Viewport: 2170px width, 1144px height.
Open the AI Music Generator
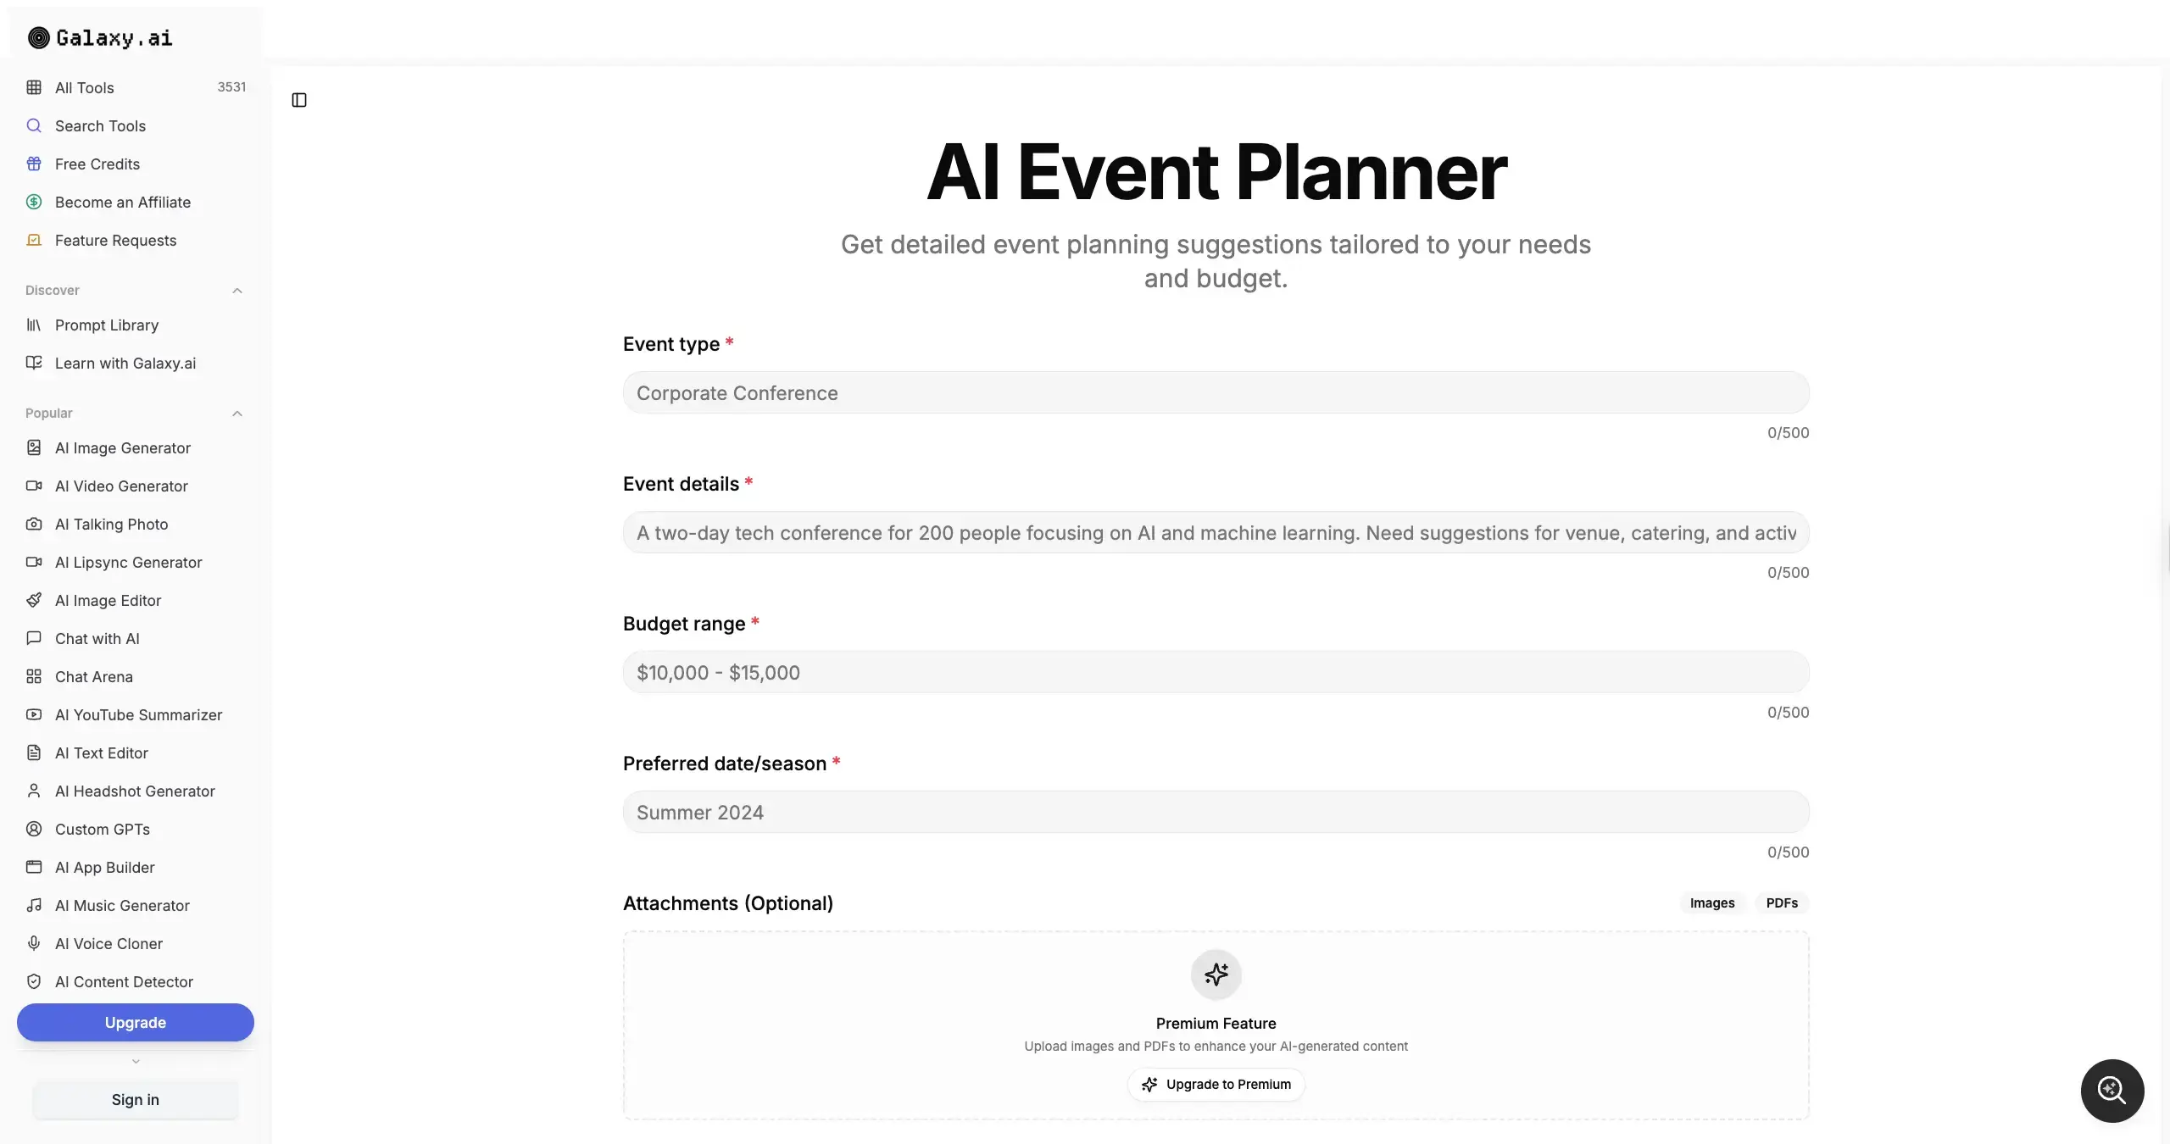pyautogui.click(x=122, y=905)
